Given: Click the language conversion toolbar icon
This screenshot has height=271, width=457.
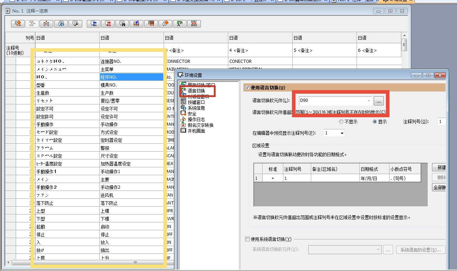Looking at the screenshot, I should coord(179,24).
